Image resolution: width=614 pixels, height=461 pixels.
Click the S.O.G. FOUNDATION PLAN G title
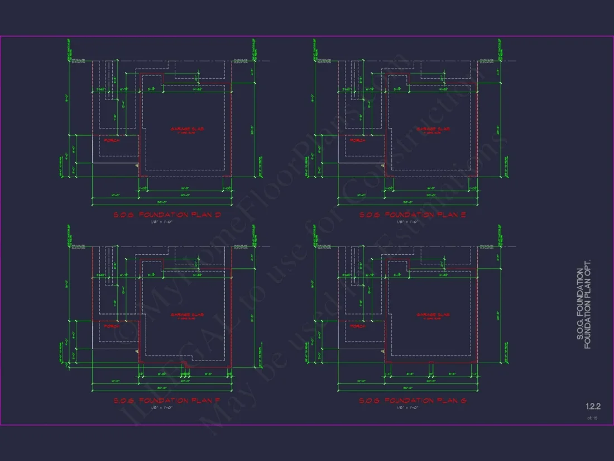click(x=414, y=400)
